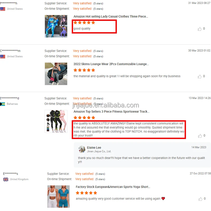Click thumbs-up on Skims Lounge Wear review

point(200,76)
